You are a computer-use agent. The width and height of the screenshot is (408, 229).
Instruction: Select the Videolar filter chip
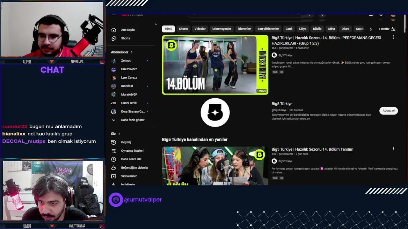click(x=200, y=29)
